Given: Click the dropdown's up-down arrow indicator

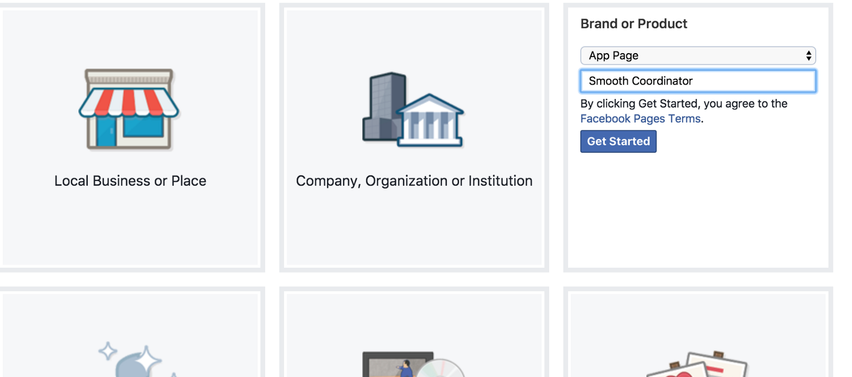Looking at the screenshot, I should [808, 56].
